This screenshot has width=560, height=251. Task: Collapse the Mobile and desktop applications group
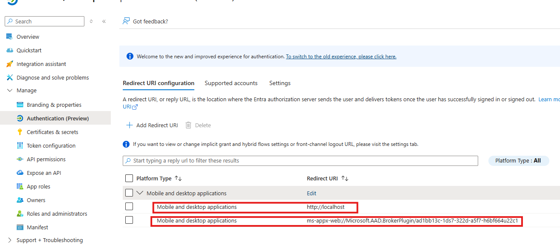point(140,193)
